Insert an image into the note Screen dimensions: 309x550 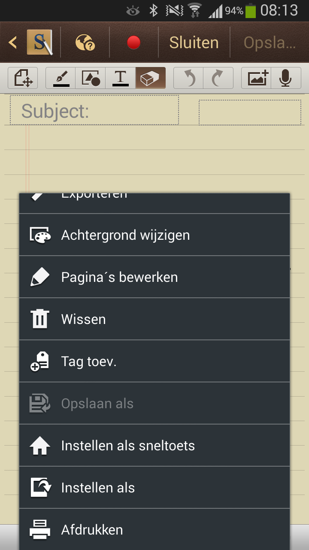[256, 78]
